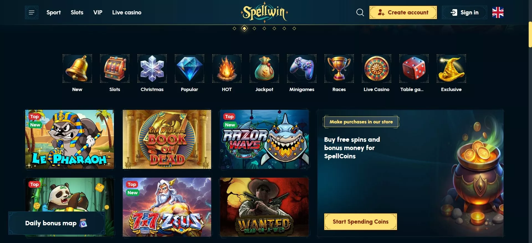Click the Start Spending Coins button

click(360, 222)
